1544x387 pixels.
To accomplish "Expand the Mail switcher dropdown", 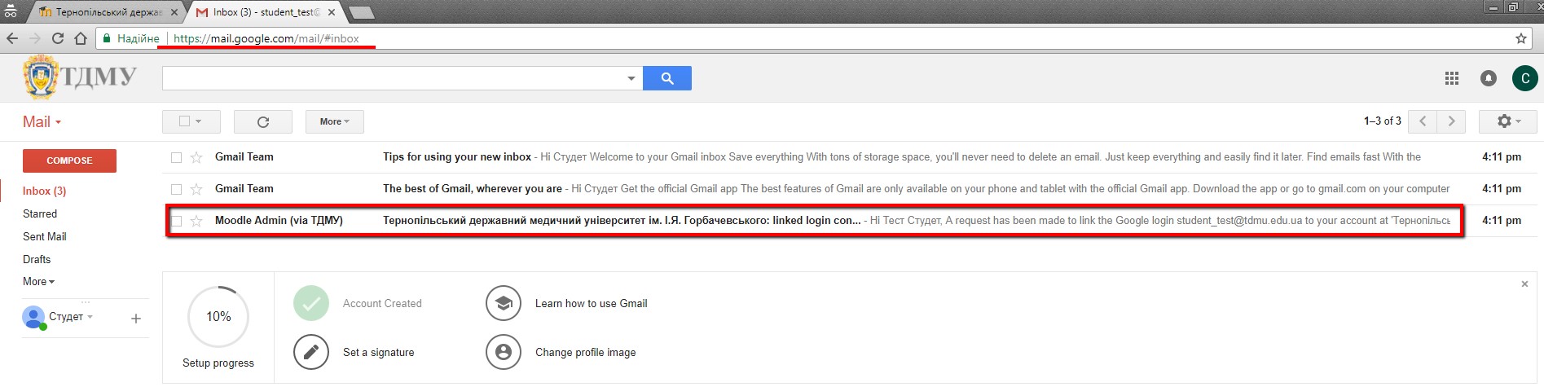I will tap(42, 122).
